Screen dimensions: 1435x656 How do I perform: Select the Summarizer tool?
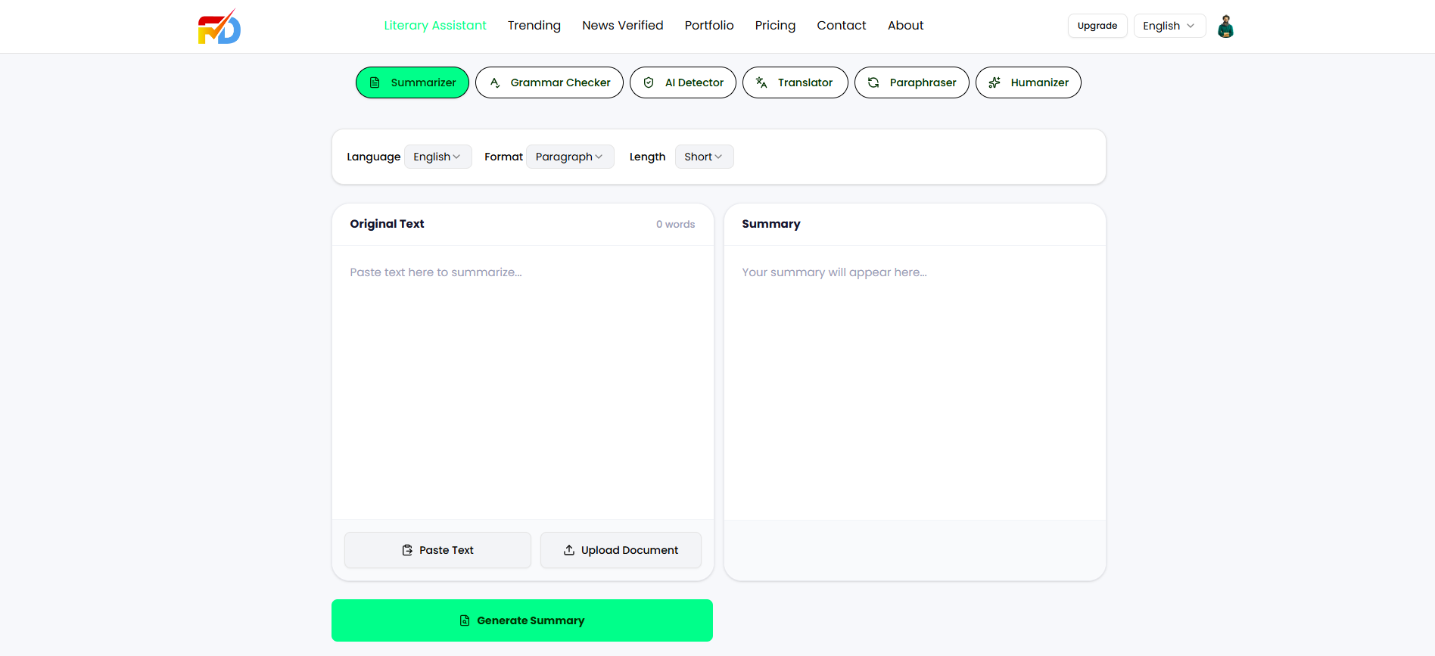[412, 82]
